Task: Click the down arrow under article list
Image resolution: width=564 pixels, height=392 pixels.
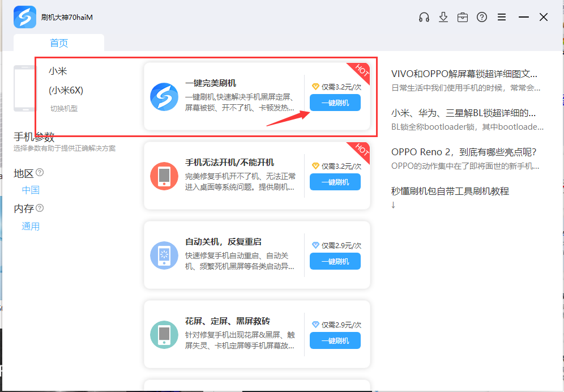Action: [393, 205]
